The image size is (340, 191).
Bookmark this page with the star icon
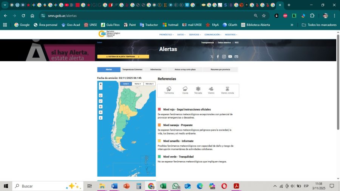[x=264, y=15]
